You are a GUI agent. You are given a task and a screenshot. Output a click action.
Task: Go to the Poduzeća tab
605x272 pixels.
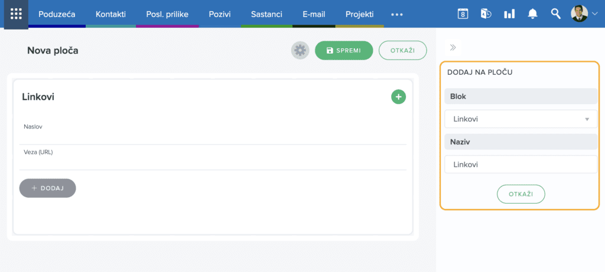tap(57, 14)
